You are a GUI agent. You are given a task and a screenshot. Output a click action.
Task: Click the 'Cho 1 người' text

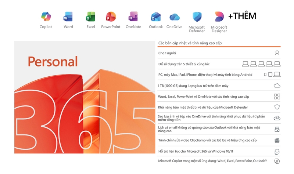tap(167, 53)
